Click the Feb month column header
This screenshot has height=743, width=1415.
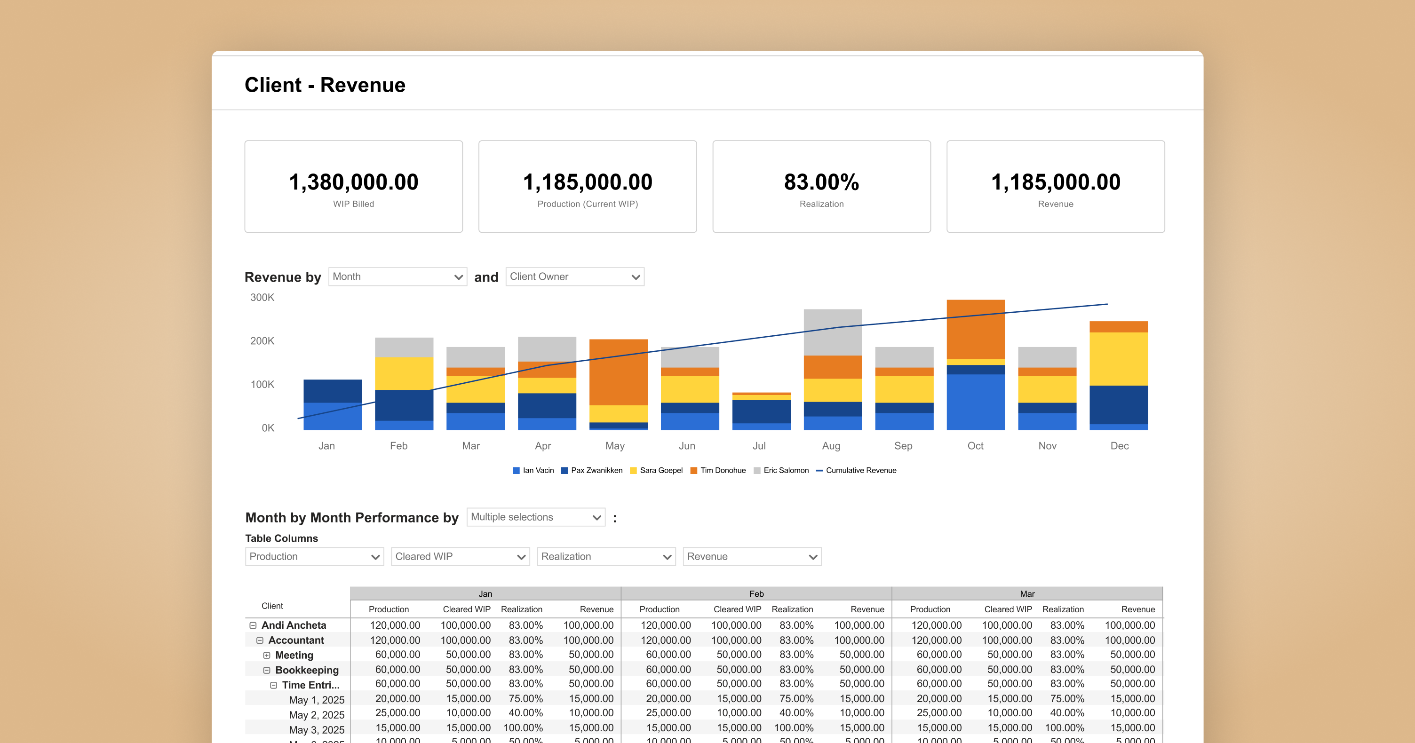point(756,593)
